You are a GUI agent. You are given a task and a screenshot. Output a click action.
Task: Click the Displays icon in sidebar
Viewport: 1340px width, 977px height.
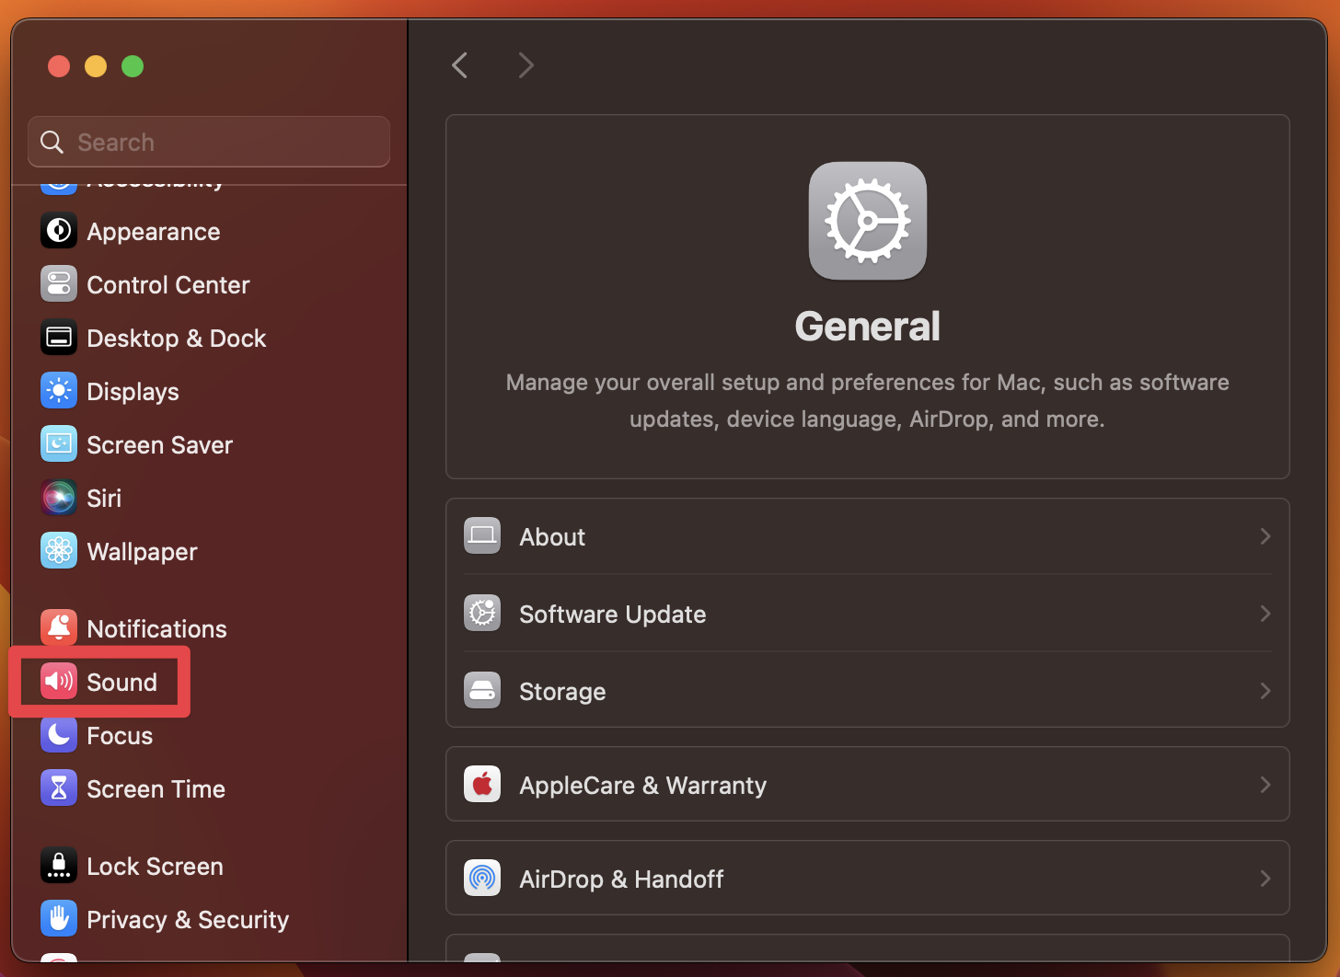coord(58,391)
